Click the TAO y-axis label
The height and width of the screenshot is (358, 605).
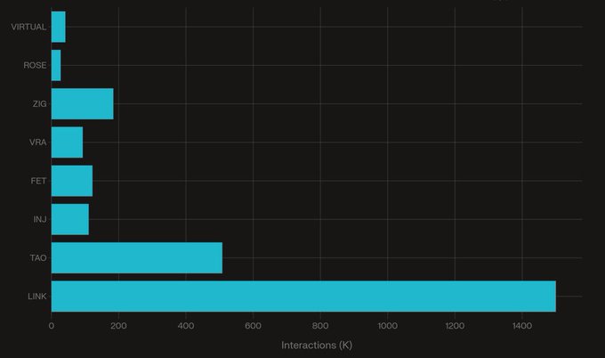(37, 258)
